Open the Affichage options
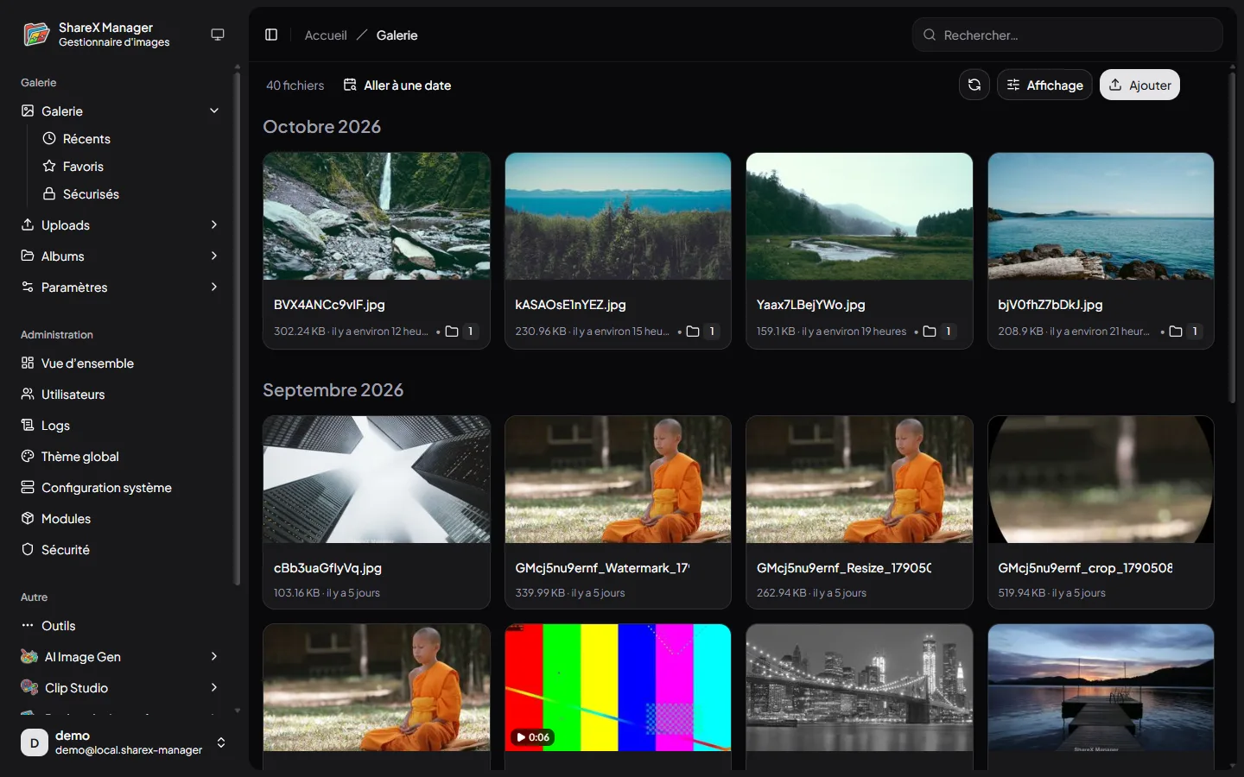This screenshot has height=777, width=1244. tap(1044, 85)
